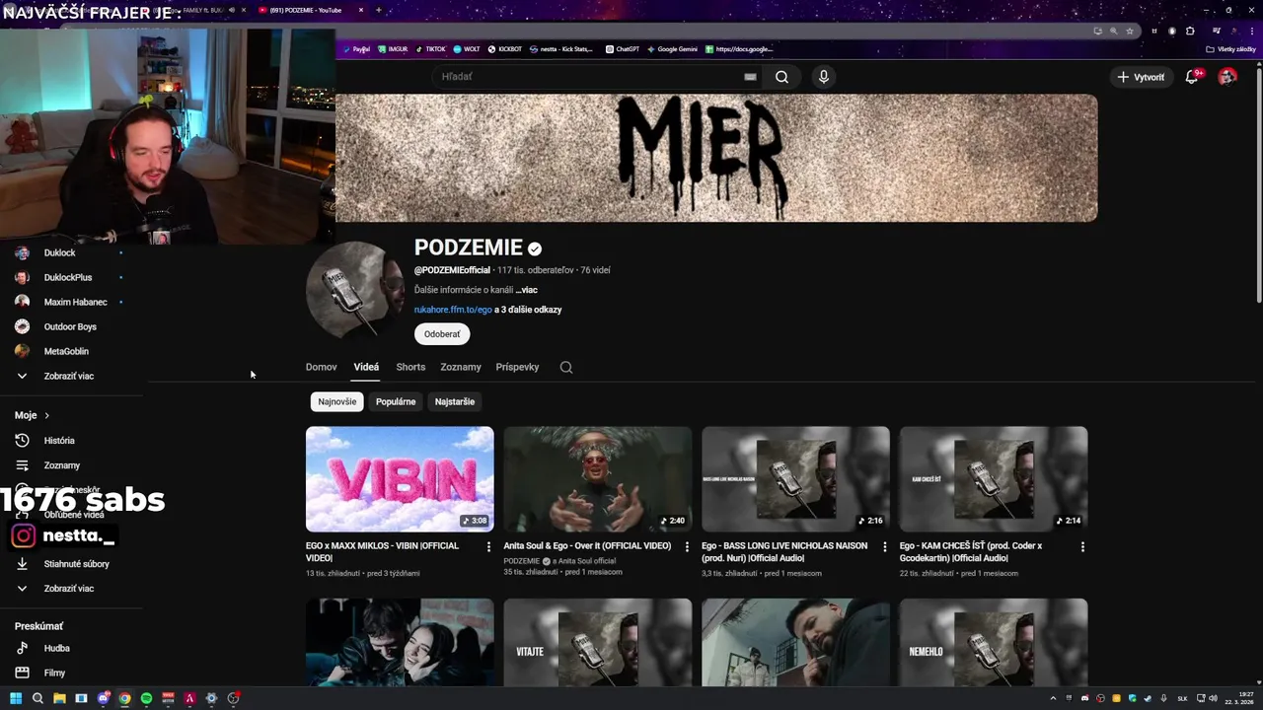Open the KICKBOT bookmark
The height and width of the screenshot is (710, 1263).
click(505, 49)
